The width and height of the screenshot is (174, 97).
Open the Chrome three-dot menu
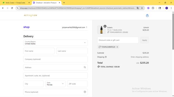pos(171,8)
